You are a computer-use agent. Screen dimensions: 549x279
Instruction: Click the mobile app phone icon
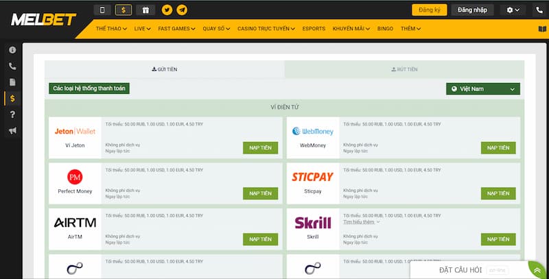tap(102, 10)
